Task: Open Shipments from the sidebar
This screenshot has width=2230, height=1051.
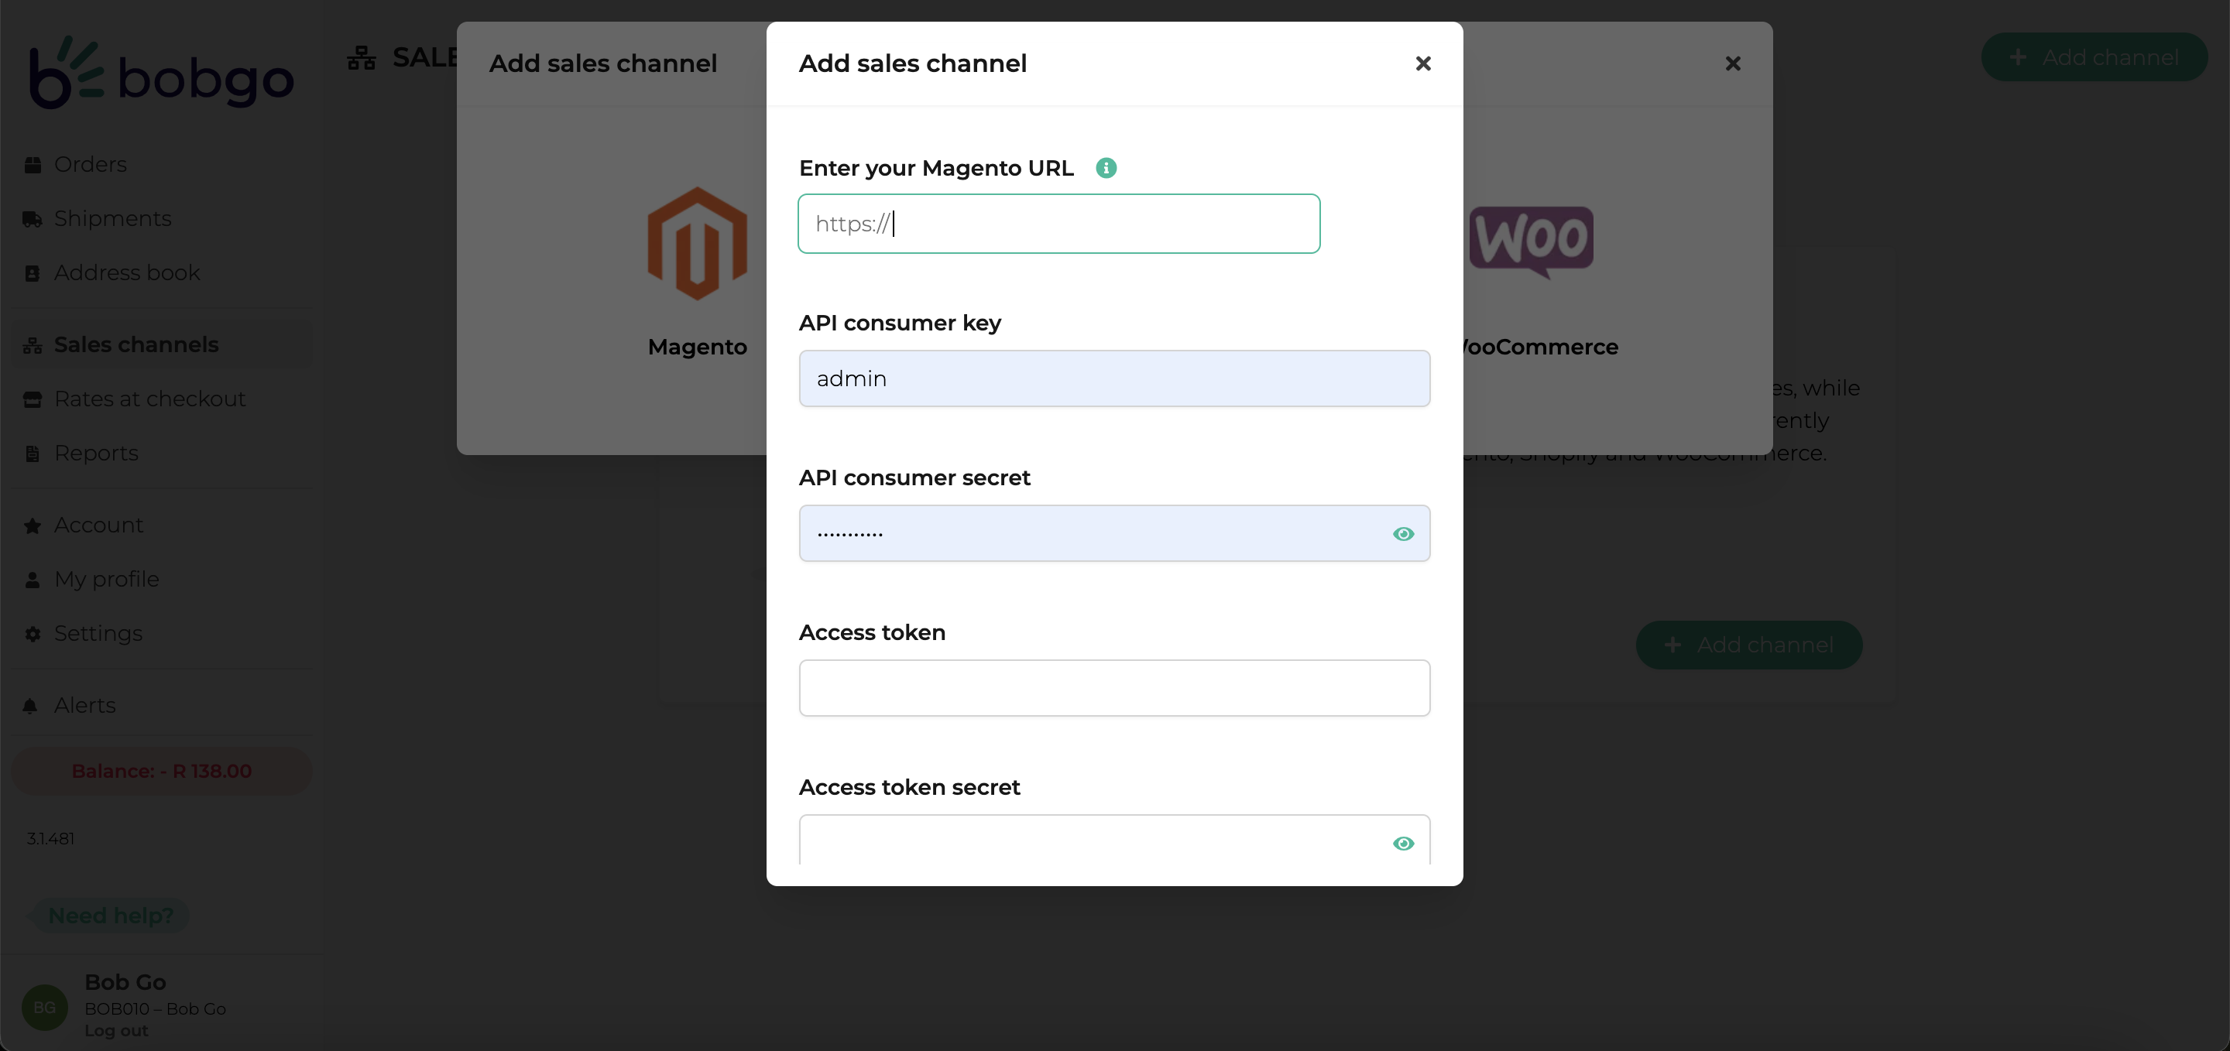Action: click(x=112, y=219)
